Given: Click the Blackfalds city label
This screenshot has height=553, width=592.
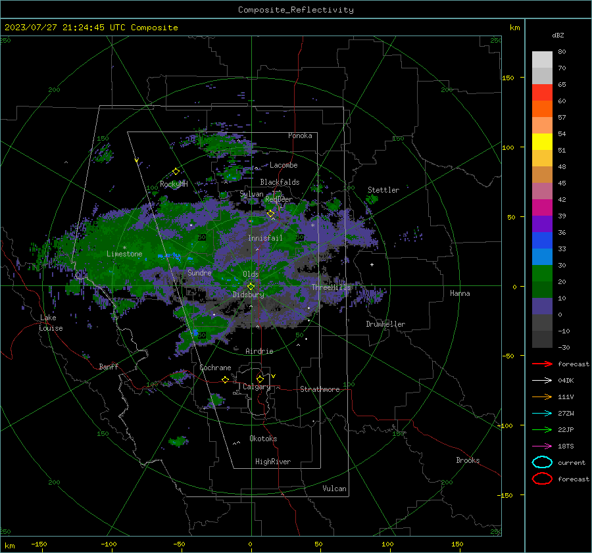Looking at the screenshot, I should 280,182.
